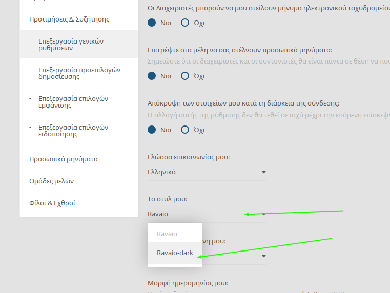Screen dimensions: 390x293
Task: Open the Προτιμήσεις Δ. Συζήτησης sidebar section
Action: (69, 19)
